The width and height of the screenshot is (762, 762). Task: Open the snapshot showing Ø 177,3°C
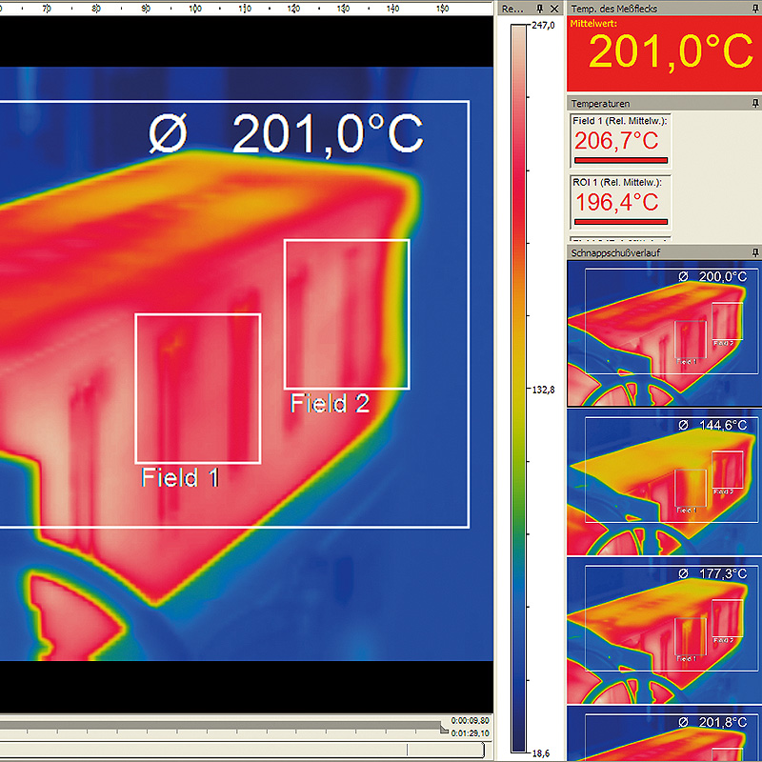tap(664, 631)
